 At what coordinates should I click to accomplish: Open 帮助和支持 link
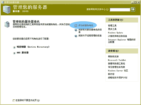pos(113,56)
